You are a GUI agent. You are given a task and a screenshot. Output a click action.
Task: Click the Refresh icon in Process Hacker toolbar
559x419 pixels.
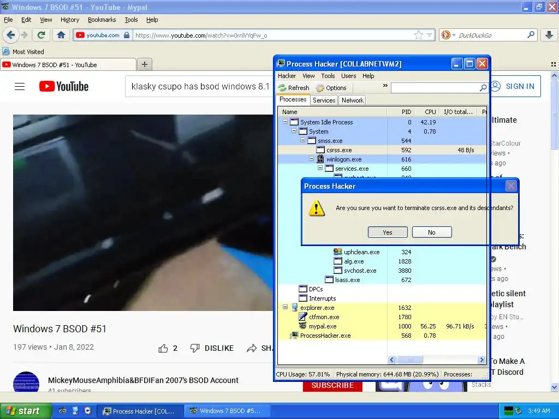tap(282, 88)
